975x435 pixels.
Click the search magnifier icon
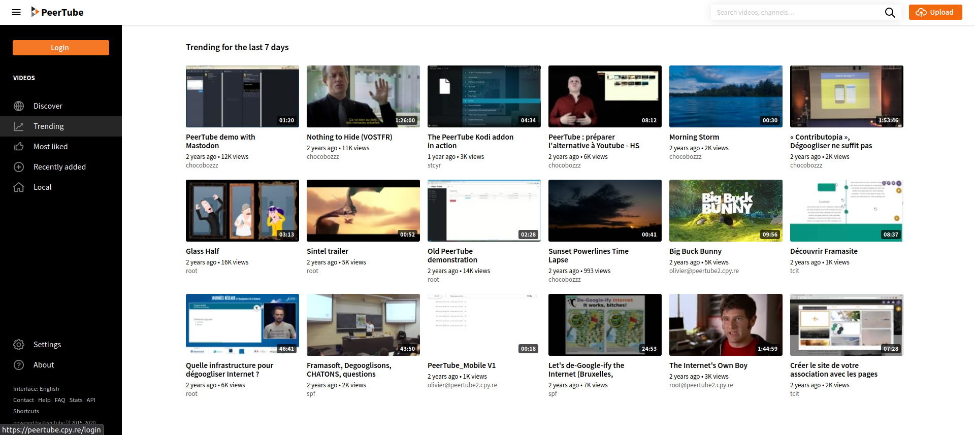(890, 12)
